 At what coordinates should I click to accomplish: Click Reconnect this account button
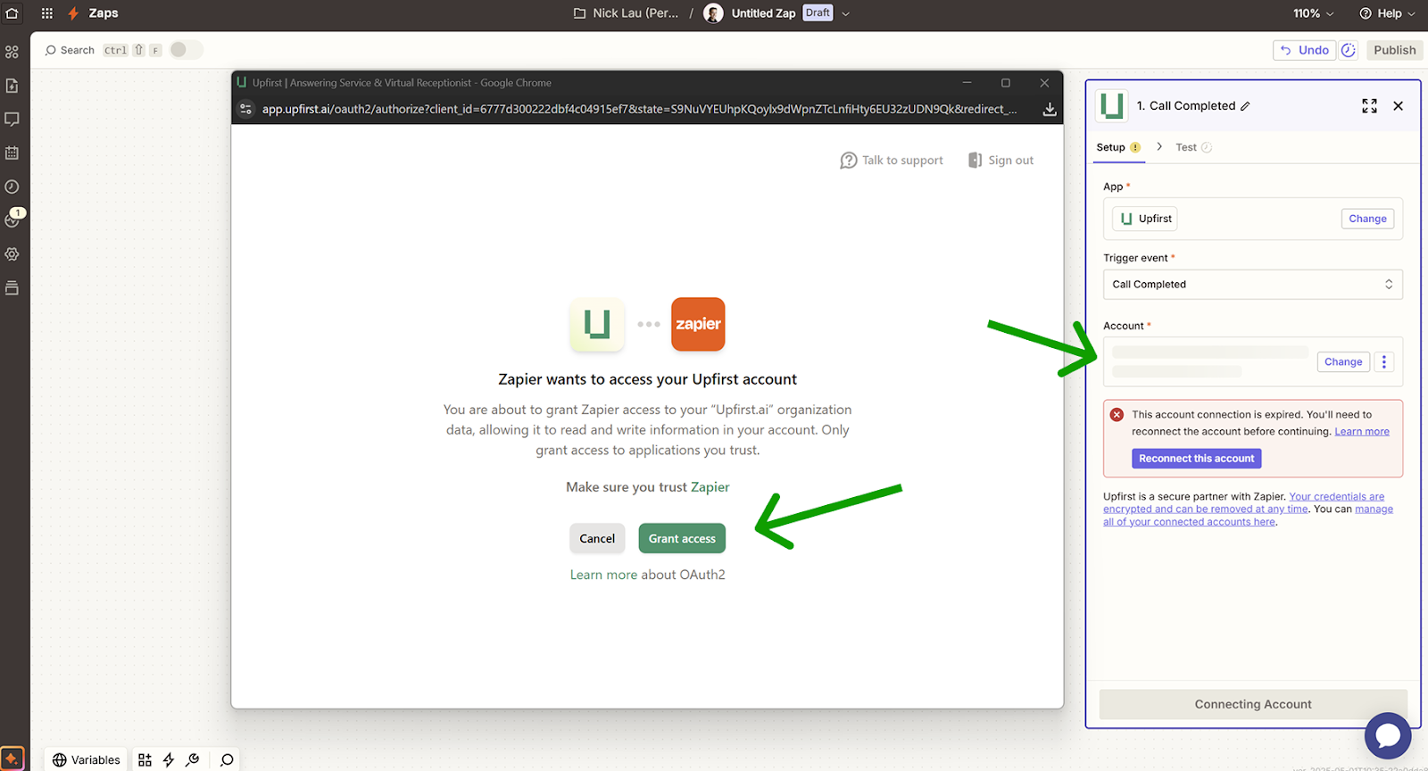[x=1196, y=459]
